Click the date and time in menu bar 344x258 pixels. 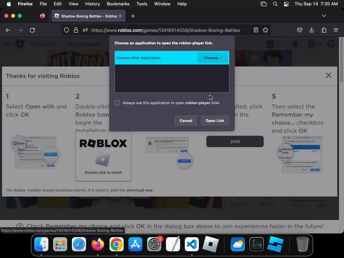point(316,4)
